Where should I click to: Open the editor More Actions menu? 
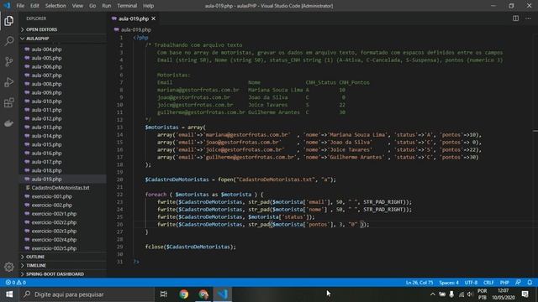pyautogui.click(x=528, y=18)
